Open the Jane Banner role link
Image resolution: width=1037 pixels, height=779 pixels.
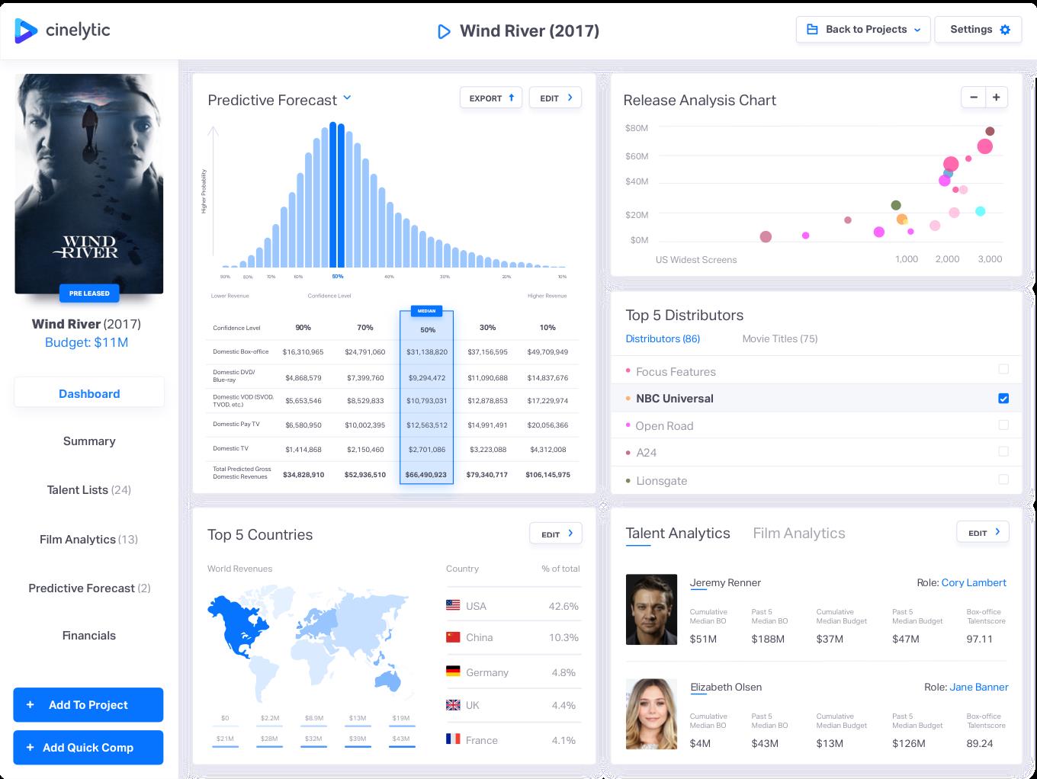979,687
